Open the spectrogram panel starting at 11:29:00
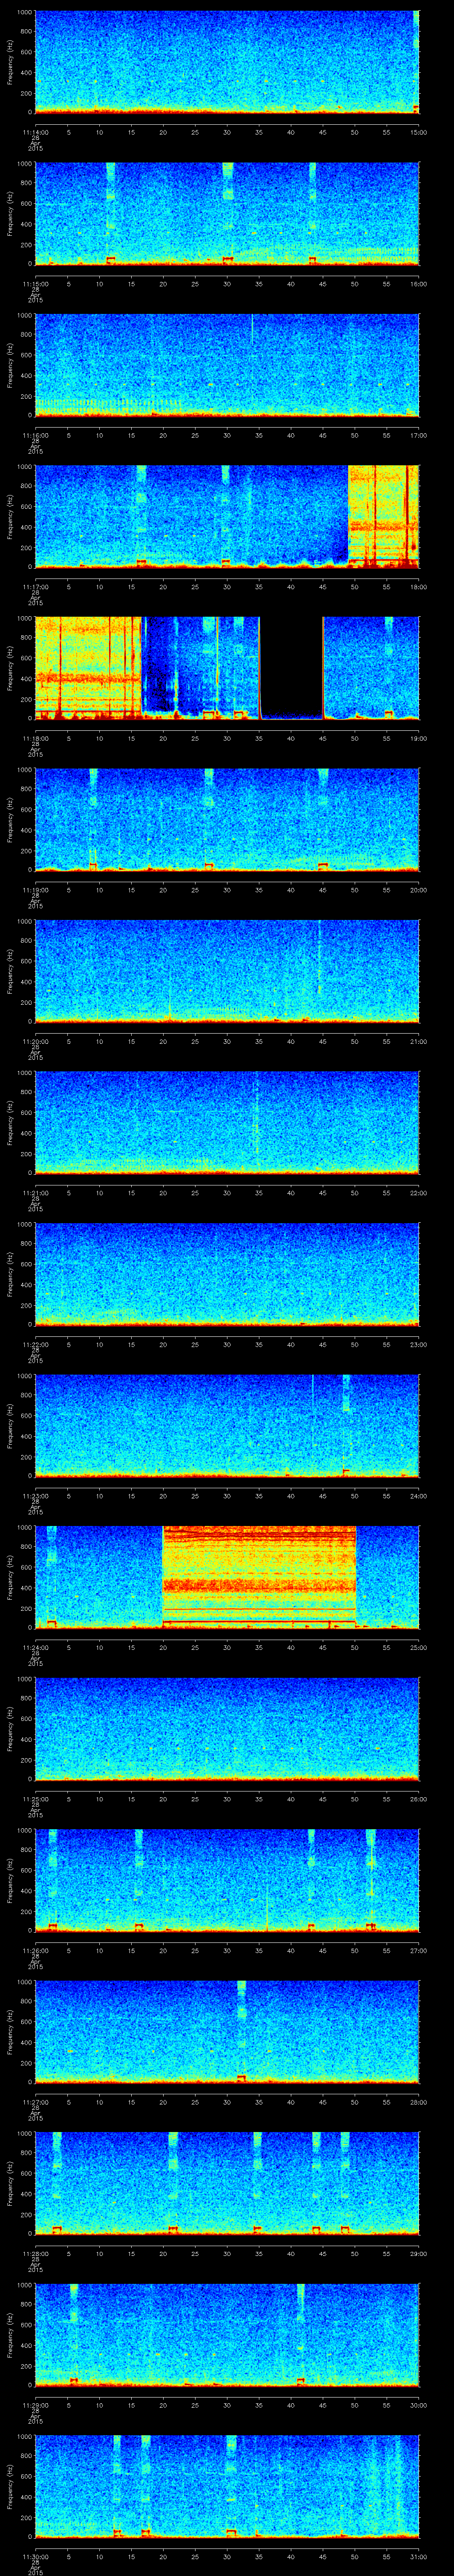Screen dimensions: 454x2576 227,2334
